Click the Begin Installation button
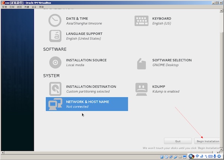The image size is (224, 160). point(207,141)
